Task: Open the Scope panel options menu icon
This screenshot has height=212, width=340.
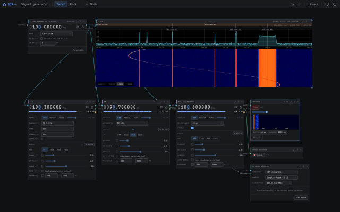Action: click(x=307, y=21)
